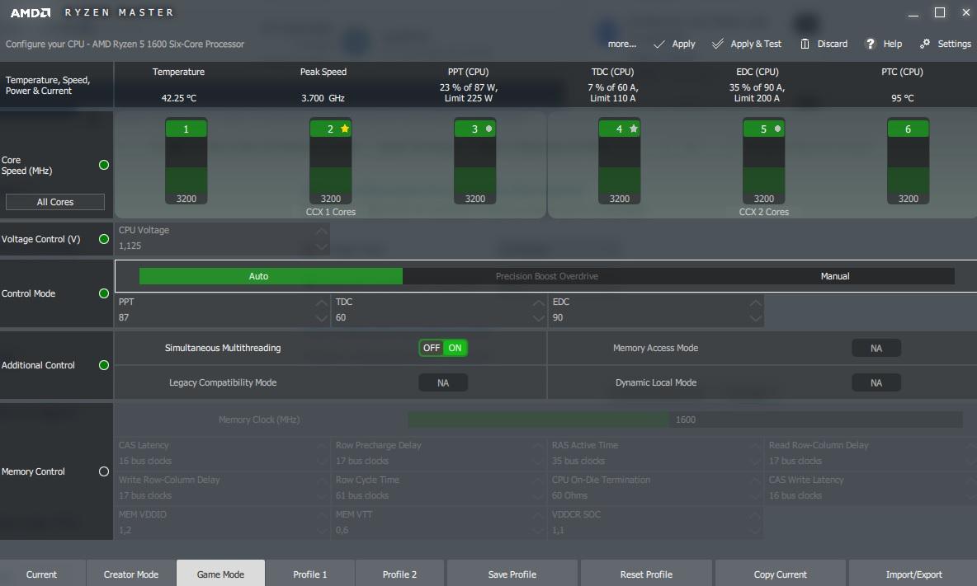The height and width of the screenshot is (586, 977).
Task: Select Manual control mode
Action: pyautogui.click(x=835, y=276)
